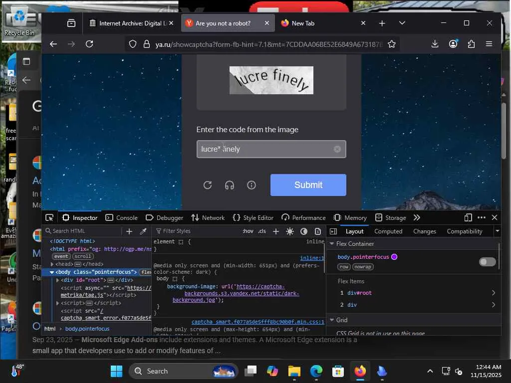Open the Extensions puzzle icon

point(471,44)
